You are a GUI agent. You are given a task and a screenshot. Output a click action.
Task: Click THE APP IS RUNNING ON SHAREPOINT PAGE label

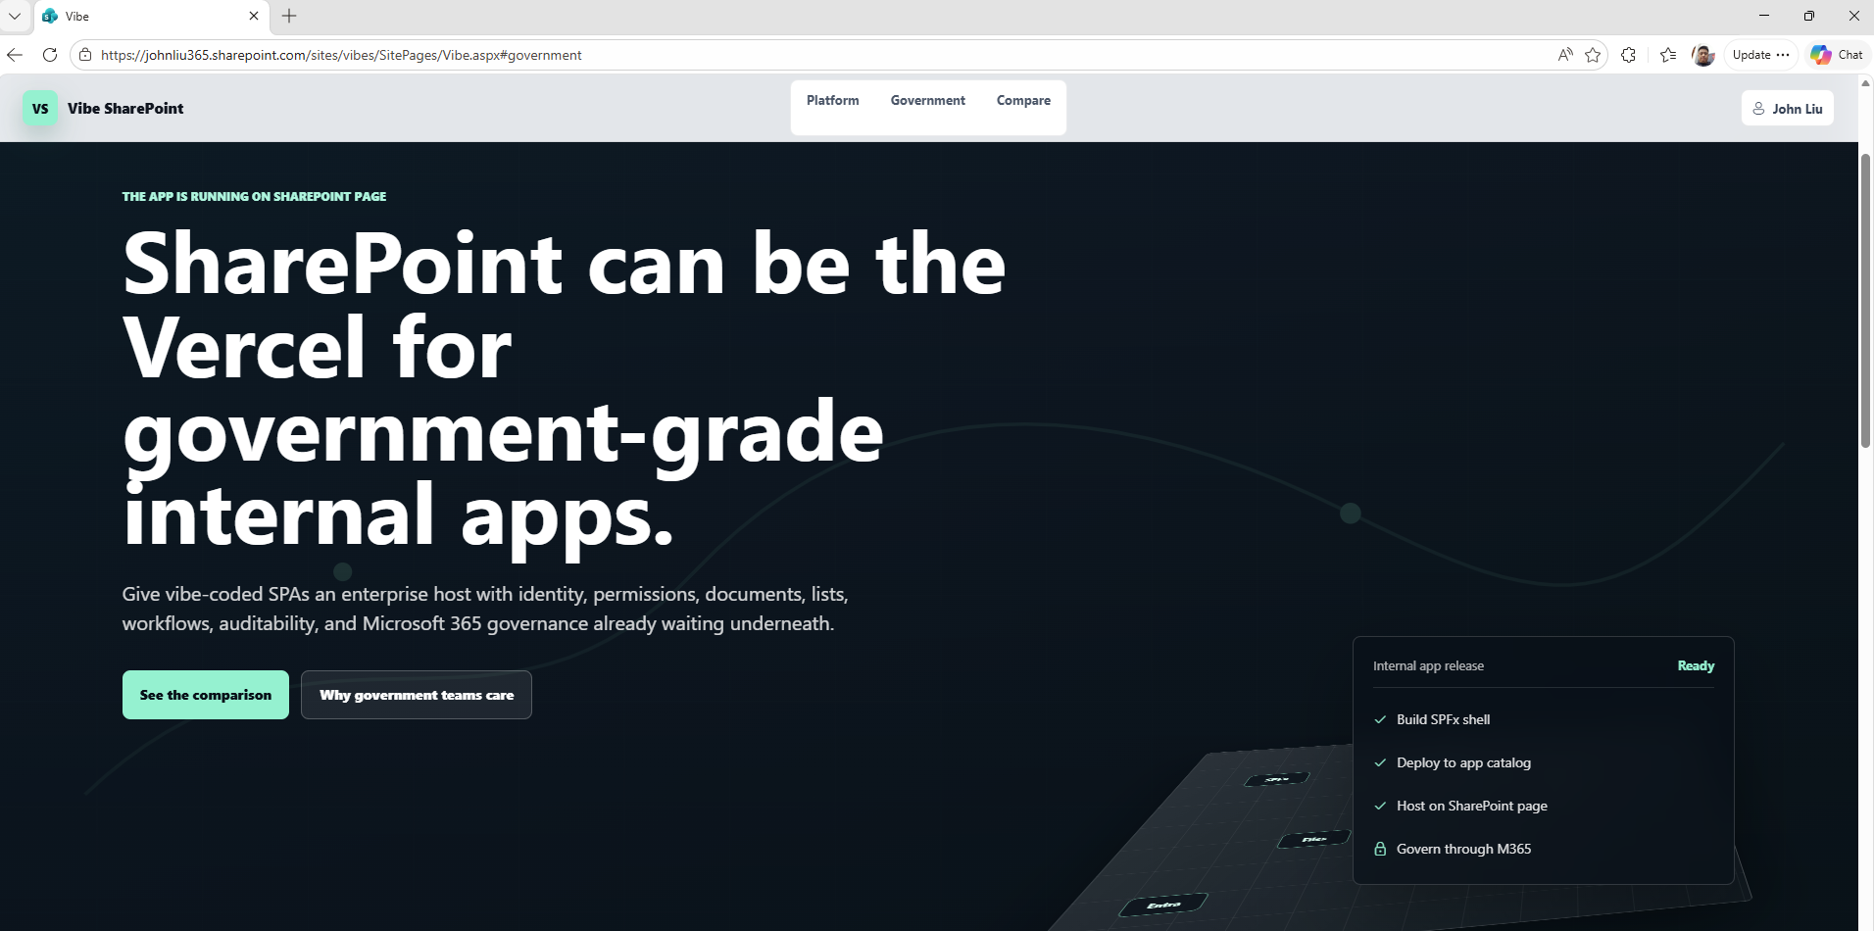[x=254, y=196]
